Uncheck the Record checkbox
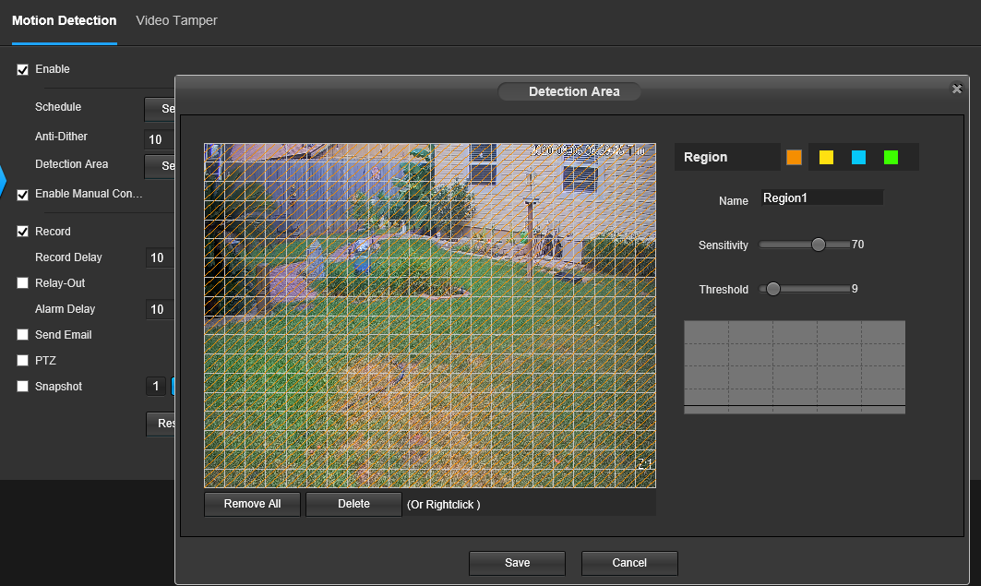The height and width of the screenshot is (586, 981). pyautogui.click(x=22, y=232)
